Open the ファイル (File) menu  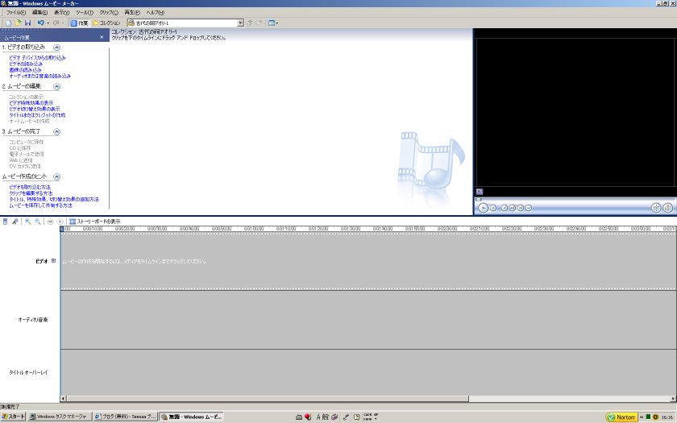(x=16, y=13)
